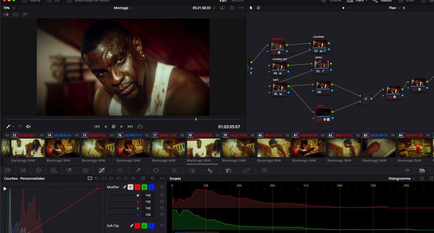
Task: Open the Plan node graph dropdown
Action: point(395,8)
